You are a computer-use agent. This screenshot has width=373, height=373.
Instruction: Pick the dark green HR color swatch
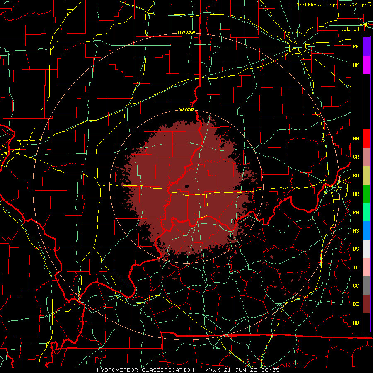pos(366,194)
